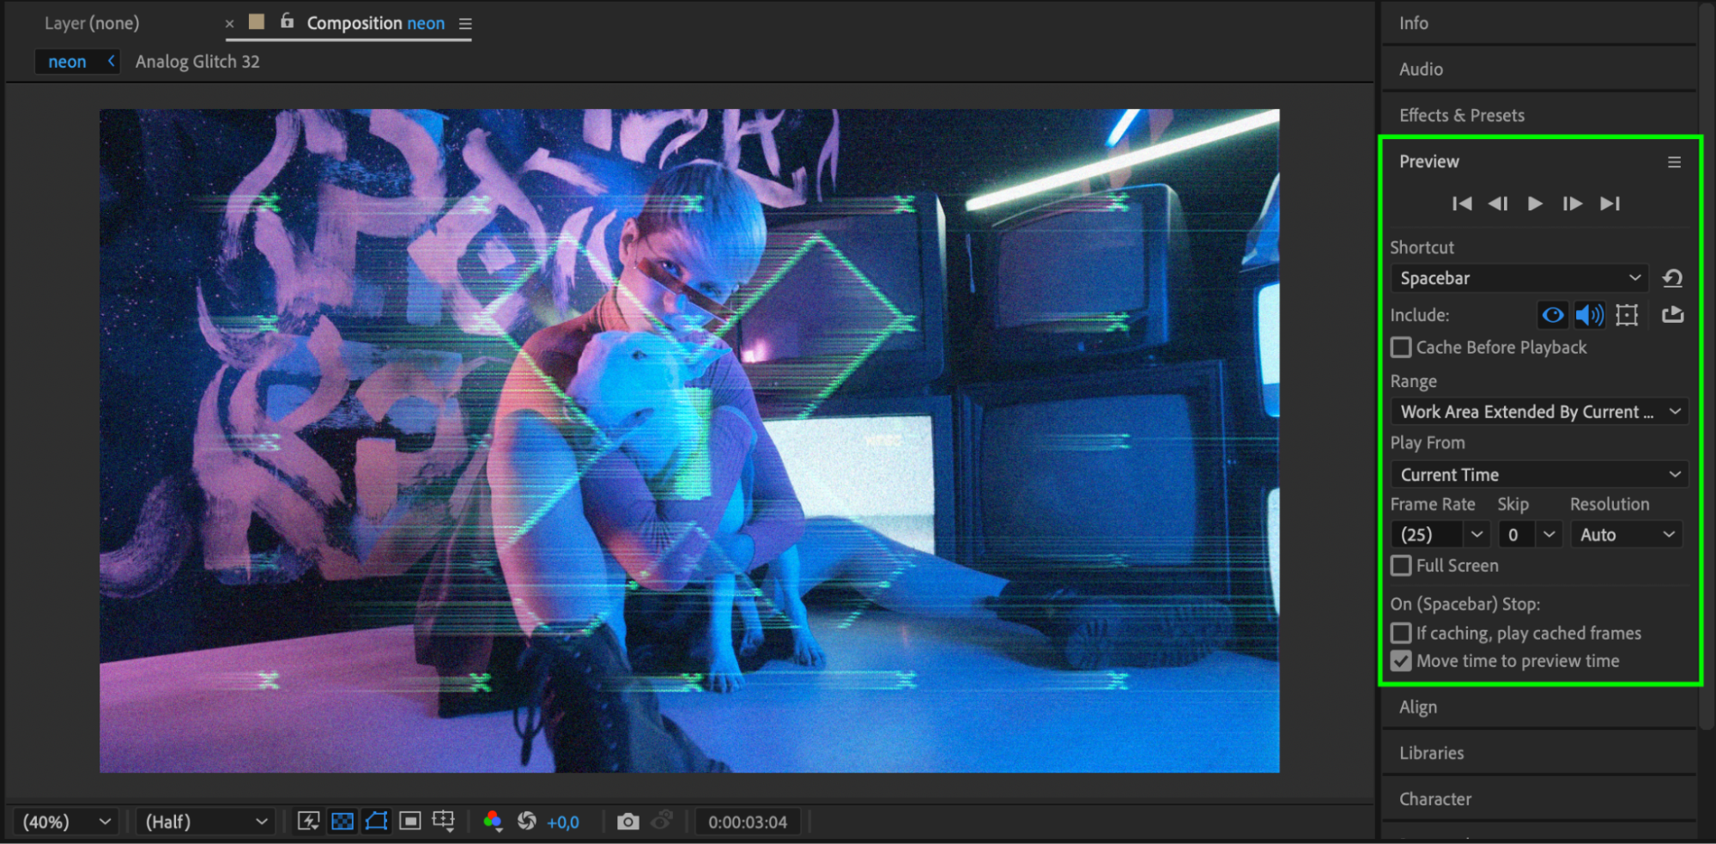Open the Spacebar shortcut dropdown

click(1518, 278)
